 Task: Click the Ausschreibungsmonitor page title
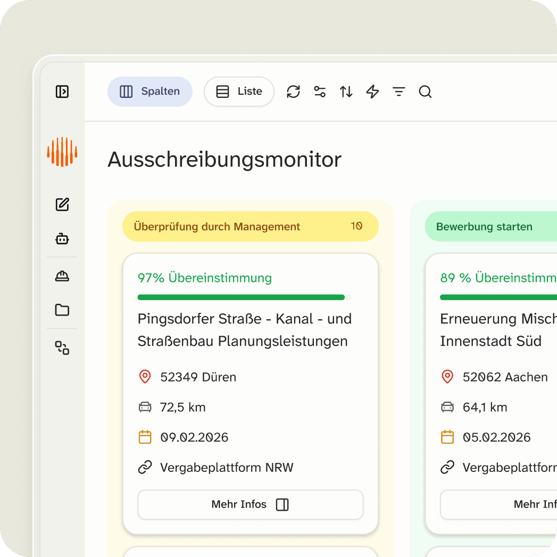coord(225,160)
